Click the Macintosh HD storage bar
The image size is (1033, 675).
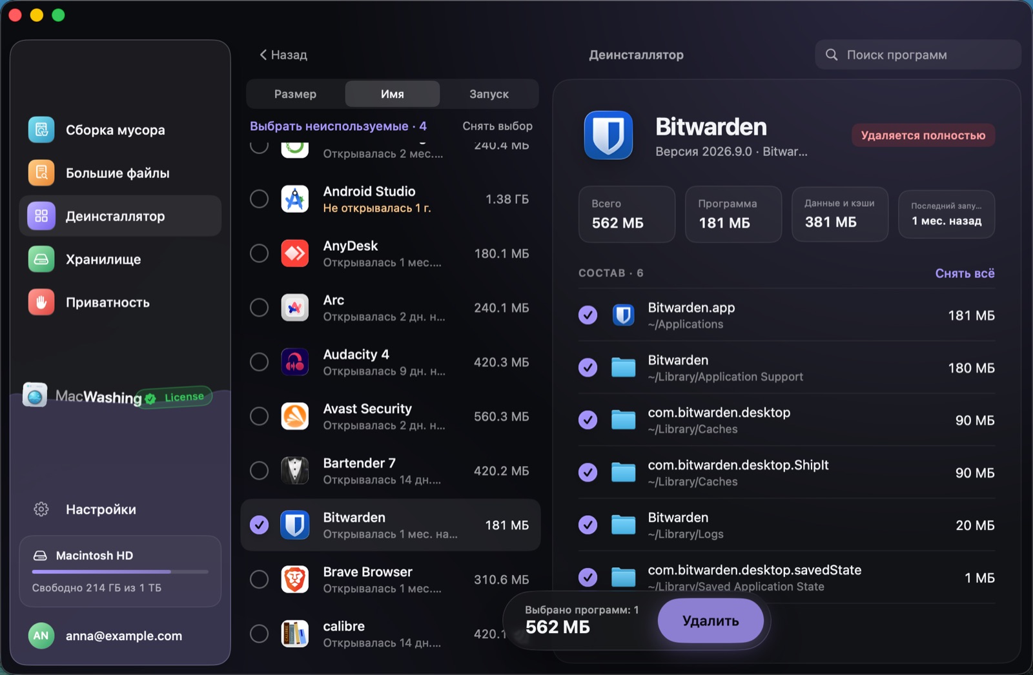(120, 572)
